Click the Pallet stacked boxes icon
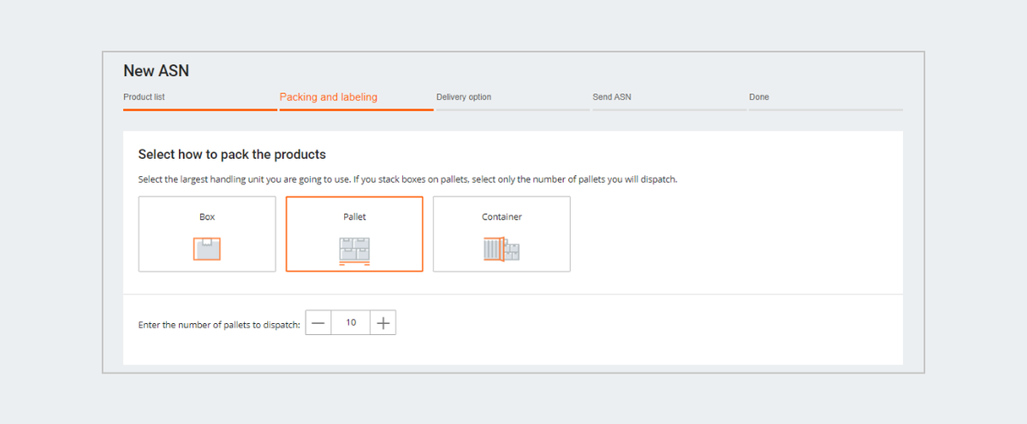Screen dimensions: 1027x424 click(354, 250)
